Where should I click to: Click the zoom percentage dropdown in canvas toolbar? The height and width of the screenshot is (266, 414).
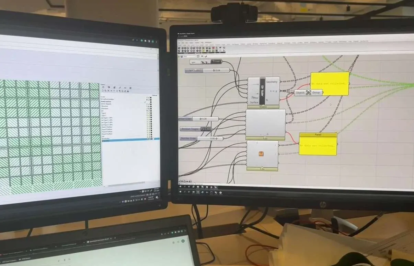(190, 57)
